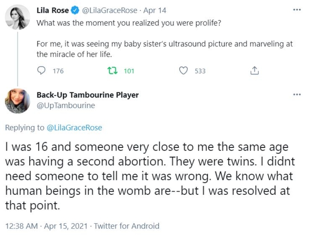Click the 101 retweet count number
Screen dimensions: 309x235
pyautogui.click(x=129, y=71)
